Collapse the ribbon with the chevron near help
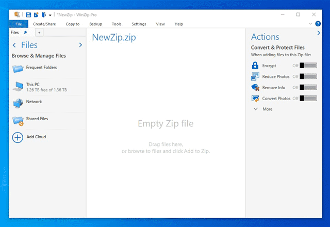Viewport: 330px width, 227px height. (310, 24)
